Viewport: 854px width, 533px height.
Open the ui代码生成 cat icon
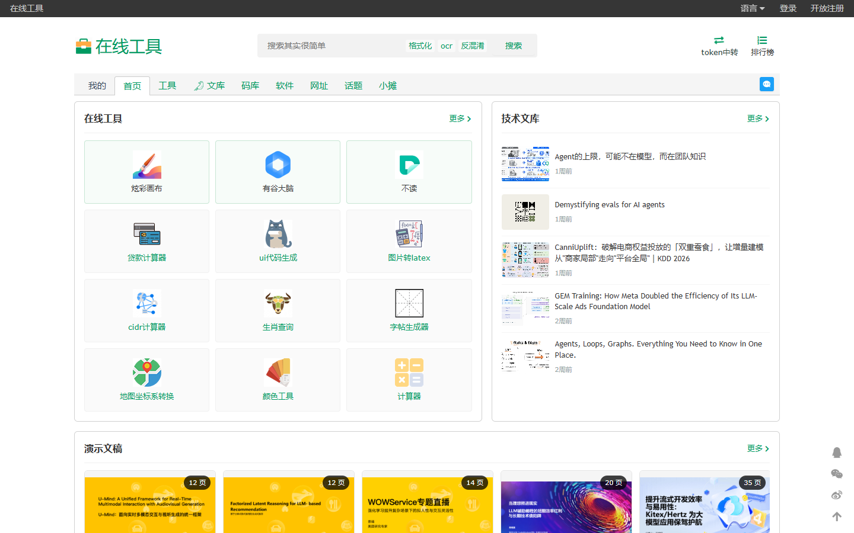[x=278, y=235]
